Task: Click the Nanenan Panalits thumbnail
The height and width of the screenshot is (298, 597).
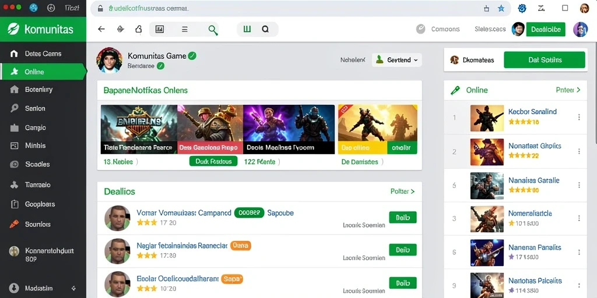Action: pyautogui.click(x=487, y=253)
